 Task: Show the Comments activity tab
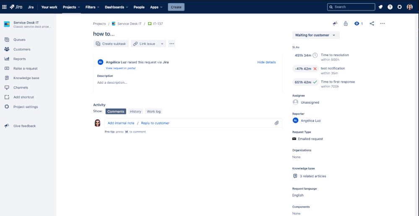(x=116, y=111)
